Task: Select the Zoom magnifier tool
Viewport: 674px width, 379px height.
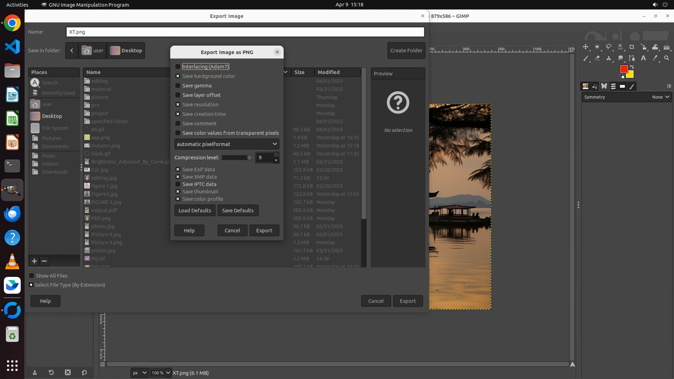Action: pyautogui.click(x=667, y=58)
